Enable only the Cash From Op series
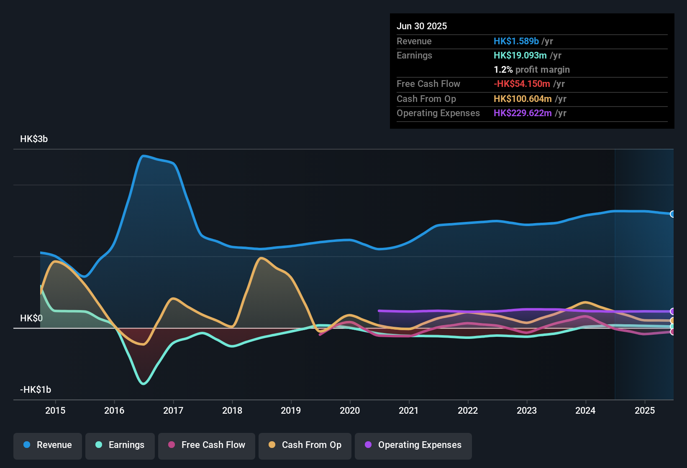 (272, 445)
